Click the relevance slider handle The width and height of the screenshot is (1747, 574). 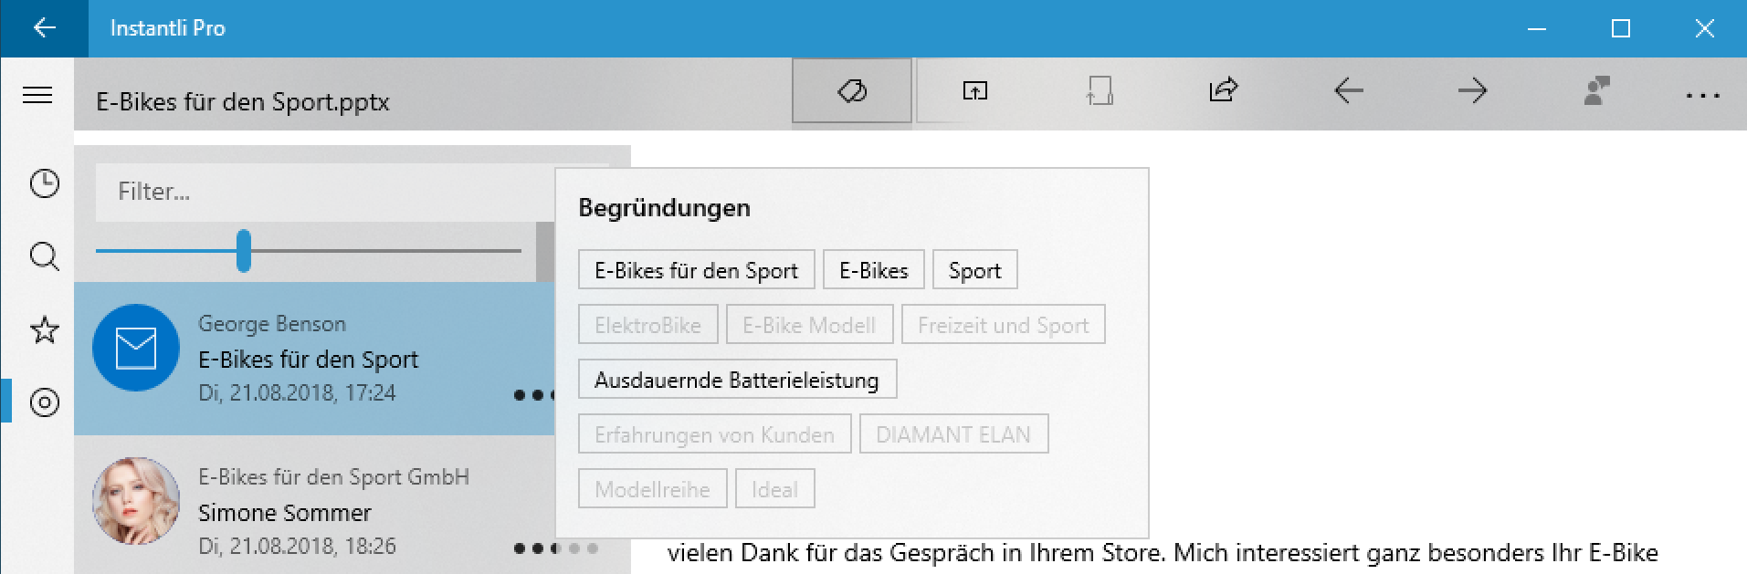pyautogui.click(x=244, y=250)
